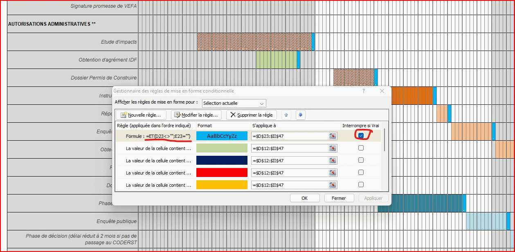This screenshot has height=252, width=515.
Task: Select the blue AaBbCcYyZz format preview
Action: [x=222, y=136]
